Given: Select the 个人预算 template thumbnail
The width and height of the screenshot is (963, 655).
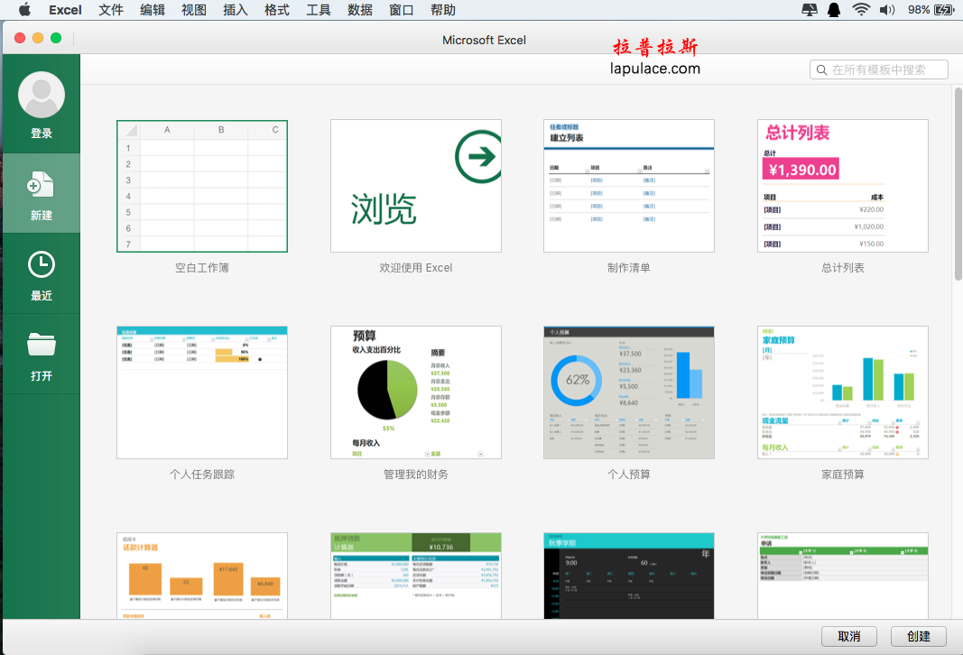Looking at the screenshot, I should coord(629,392).
